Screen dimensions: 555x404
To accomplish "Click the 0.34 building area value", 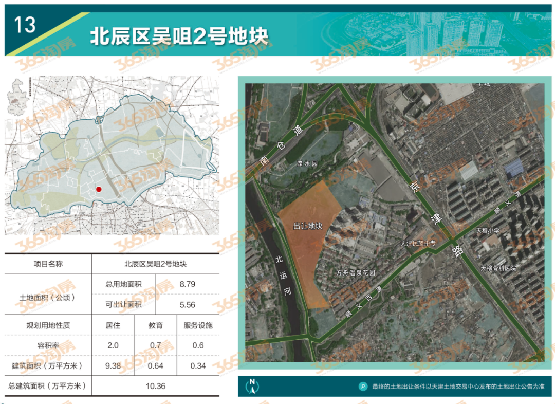I will 198,366.
